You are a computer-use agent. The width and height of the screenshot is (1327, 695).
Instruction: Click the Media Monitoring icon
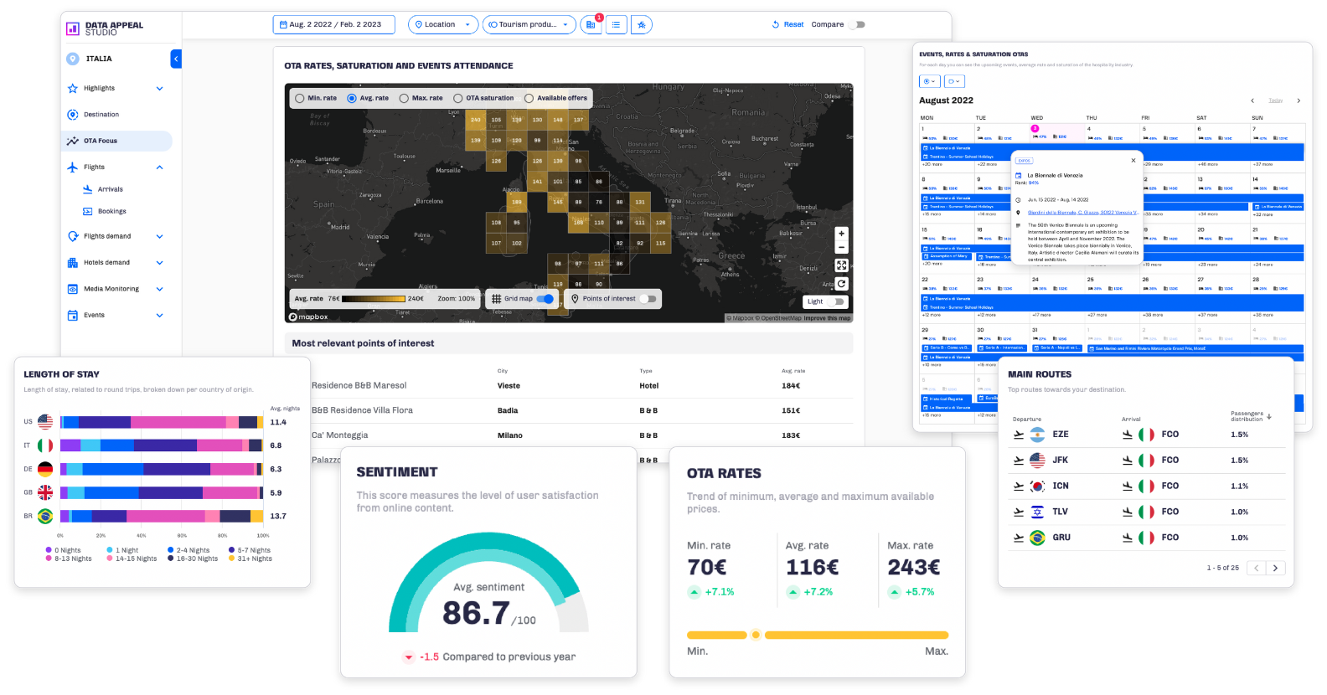click(x=73, y=289)
